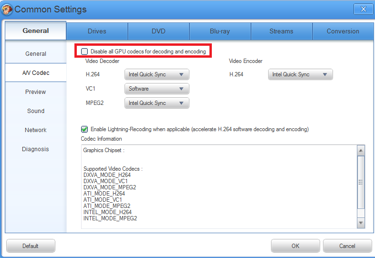Viewport: 375px width, 258px height.
Task: Click the DXVA_MODE_VC1 line
Action: [105, 181]
